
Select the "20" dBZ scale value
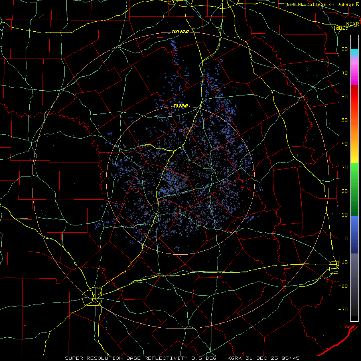[345, 191]
